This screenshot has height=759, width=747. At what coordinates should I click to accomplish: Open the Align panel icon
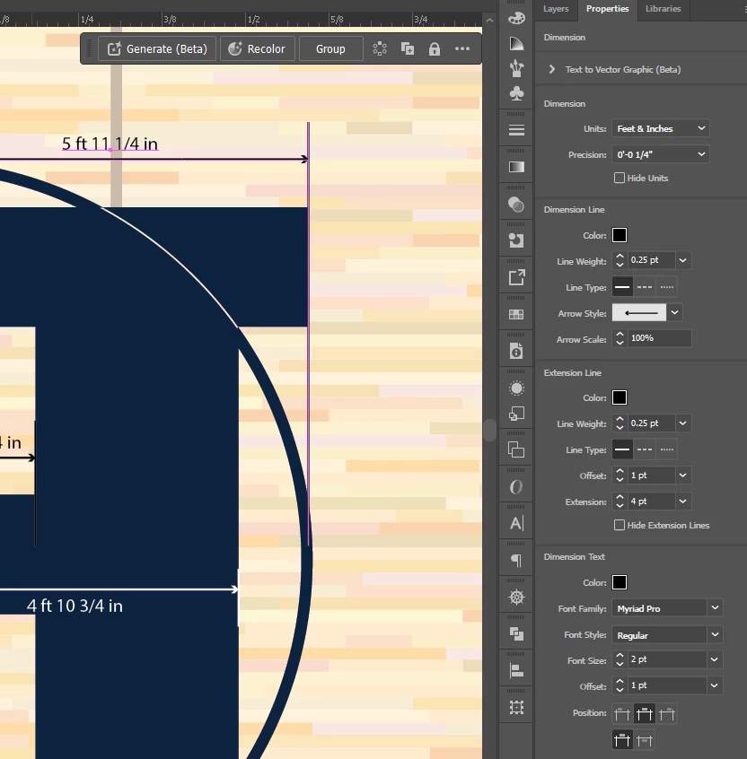[516, 671]
